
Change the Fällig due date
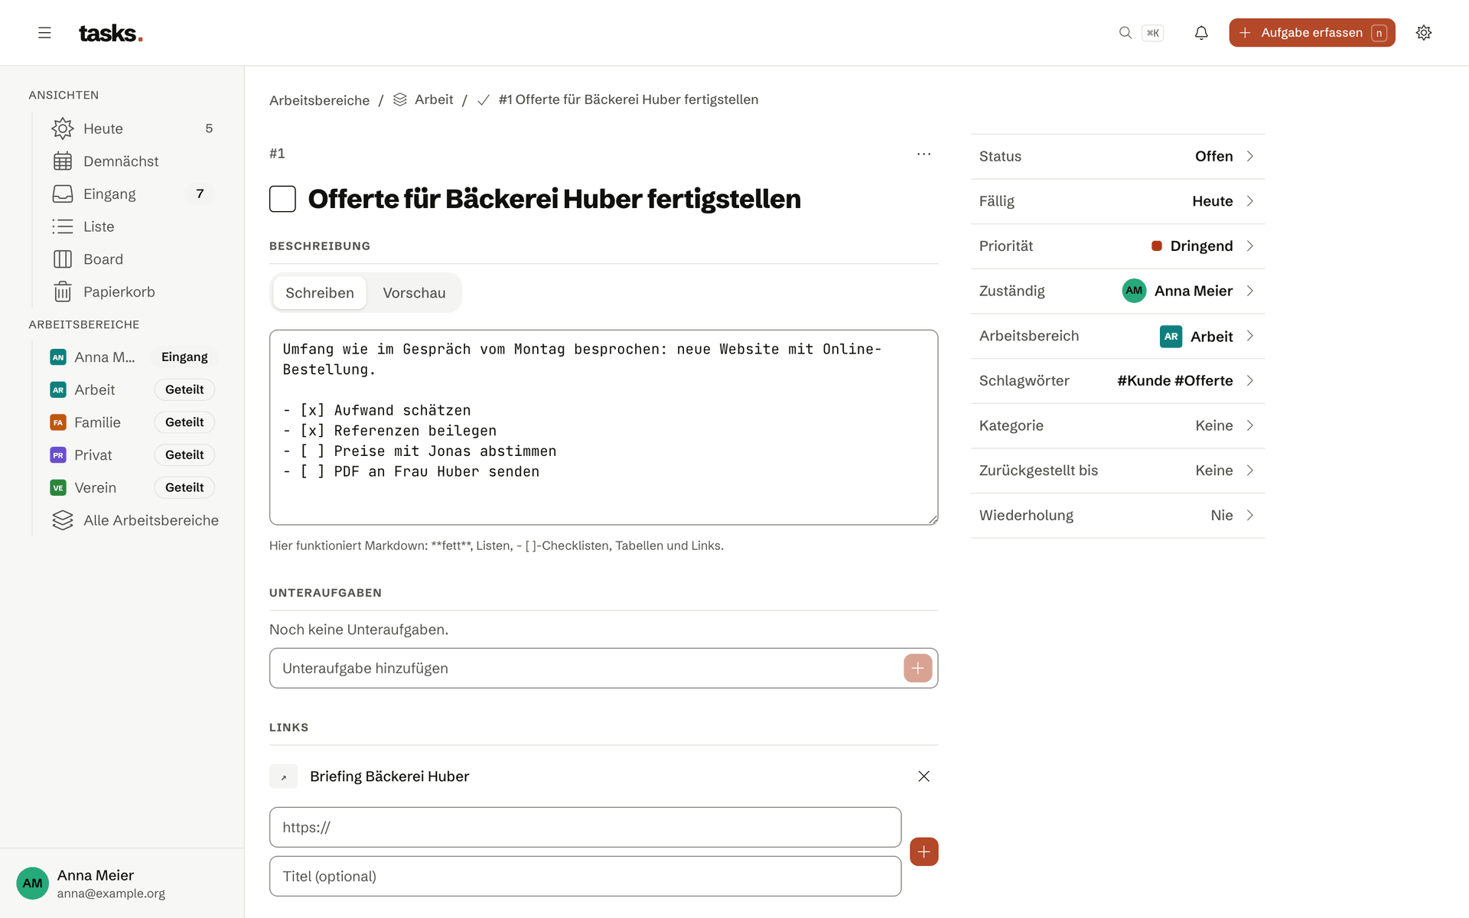[x=1117, y=201]
